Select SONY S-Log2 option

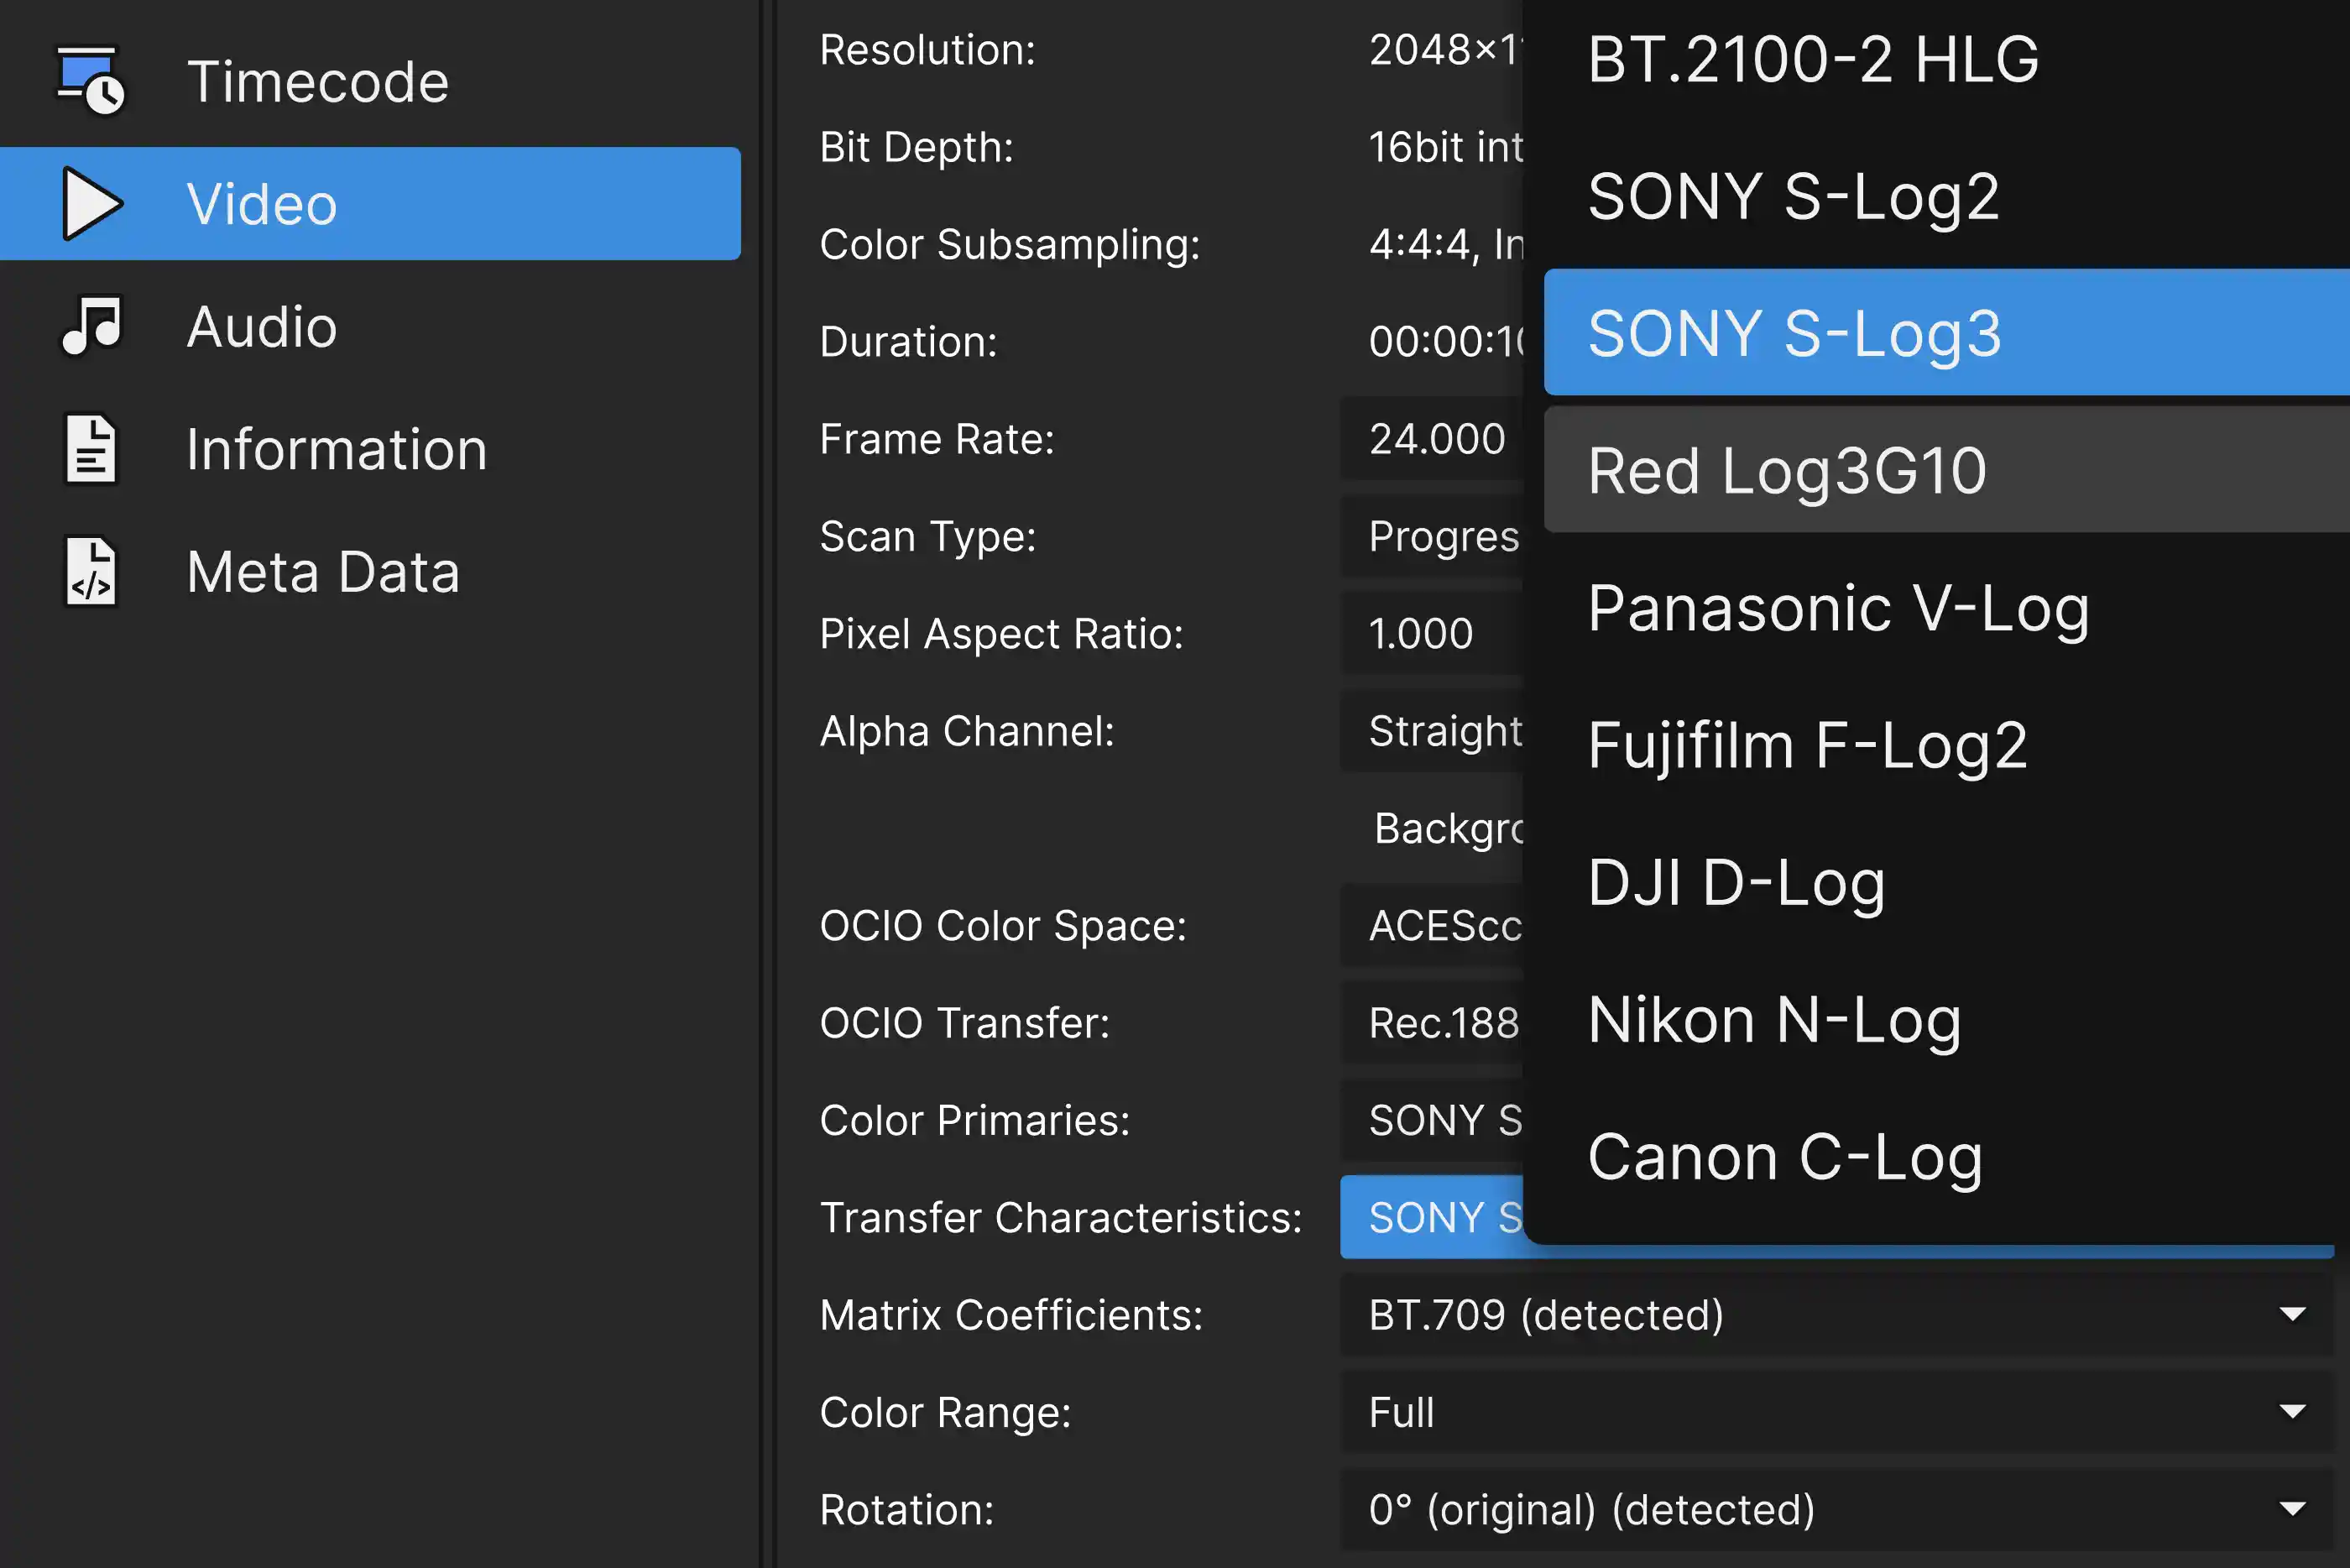click(x=1946, y=196)
